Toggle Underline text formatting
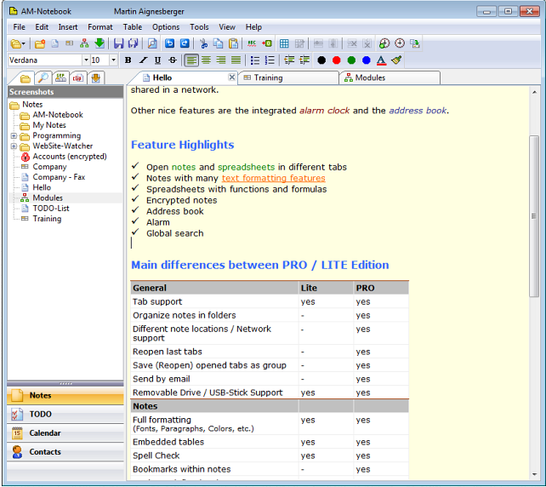 click(x=158, y=60)
